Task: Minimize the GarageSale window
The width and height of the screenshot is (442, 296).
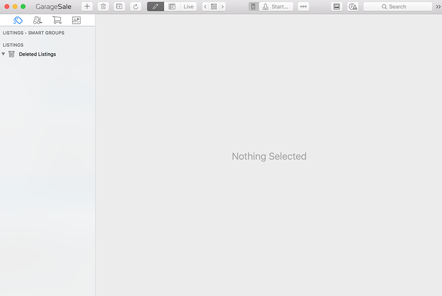Action: [15, 6]
